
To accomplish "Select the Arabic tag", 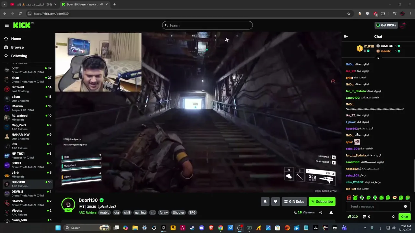I will point(104,213).
